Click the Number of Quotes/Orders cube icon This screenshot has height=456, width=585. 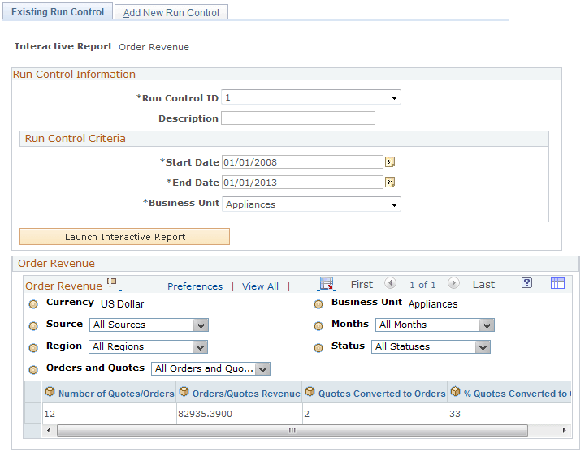[x=50, y=392]
